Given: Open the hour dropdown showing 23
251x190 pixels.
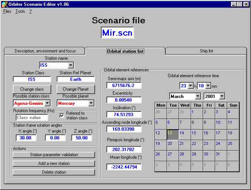Looking at the screenshot, I should click(190, 86).
